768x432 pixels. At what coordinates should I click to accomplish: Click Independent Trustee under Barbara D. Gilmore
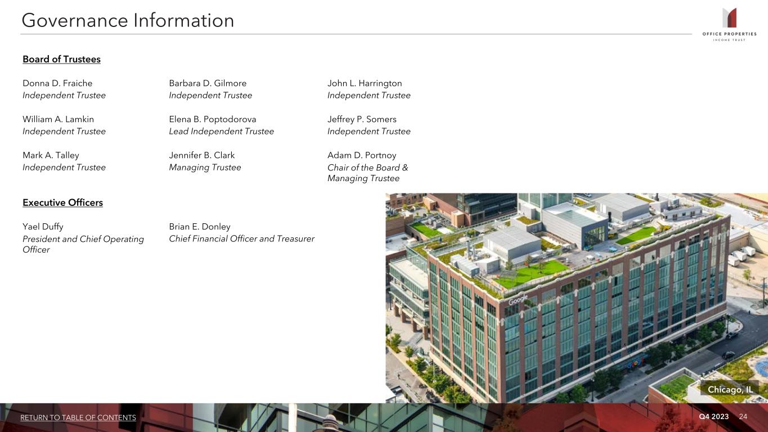coord(210,95)
